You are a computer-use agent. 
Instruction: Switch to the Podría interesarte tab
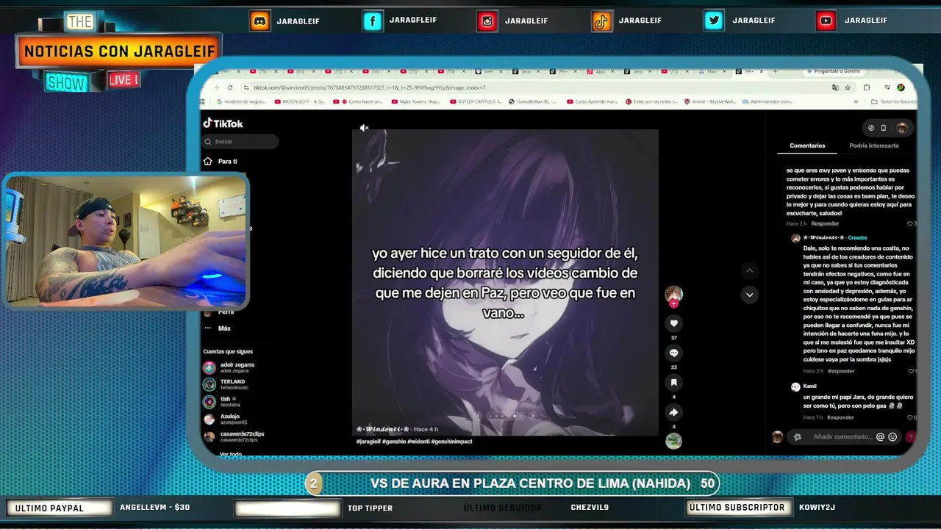[x=874, y=145]
